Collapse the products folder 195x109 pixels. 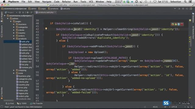(x=14, y=39)
